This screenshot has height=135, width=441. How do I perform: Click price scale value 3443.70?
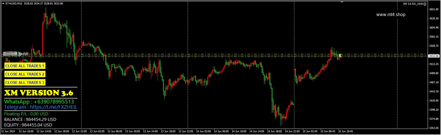click(x=434, y=92)
